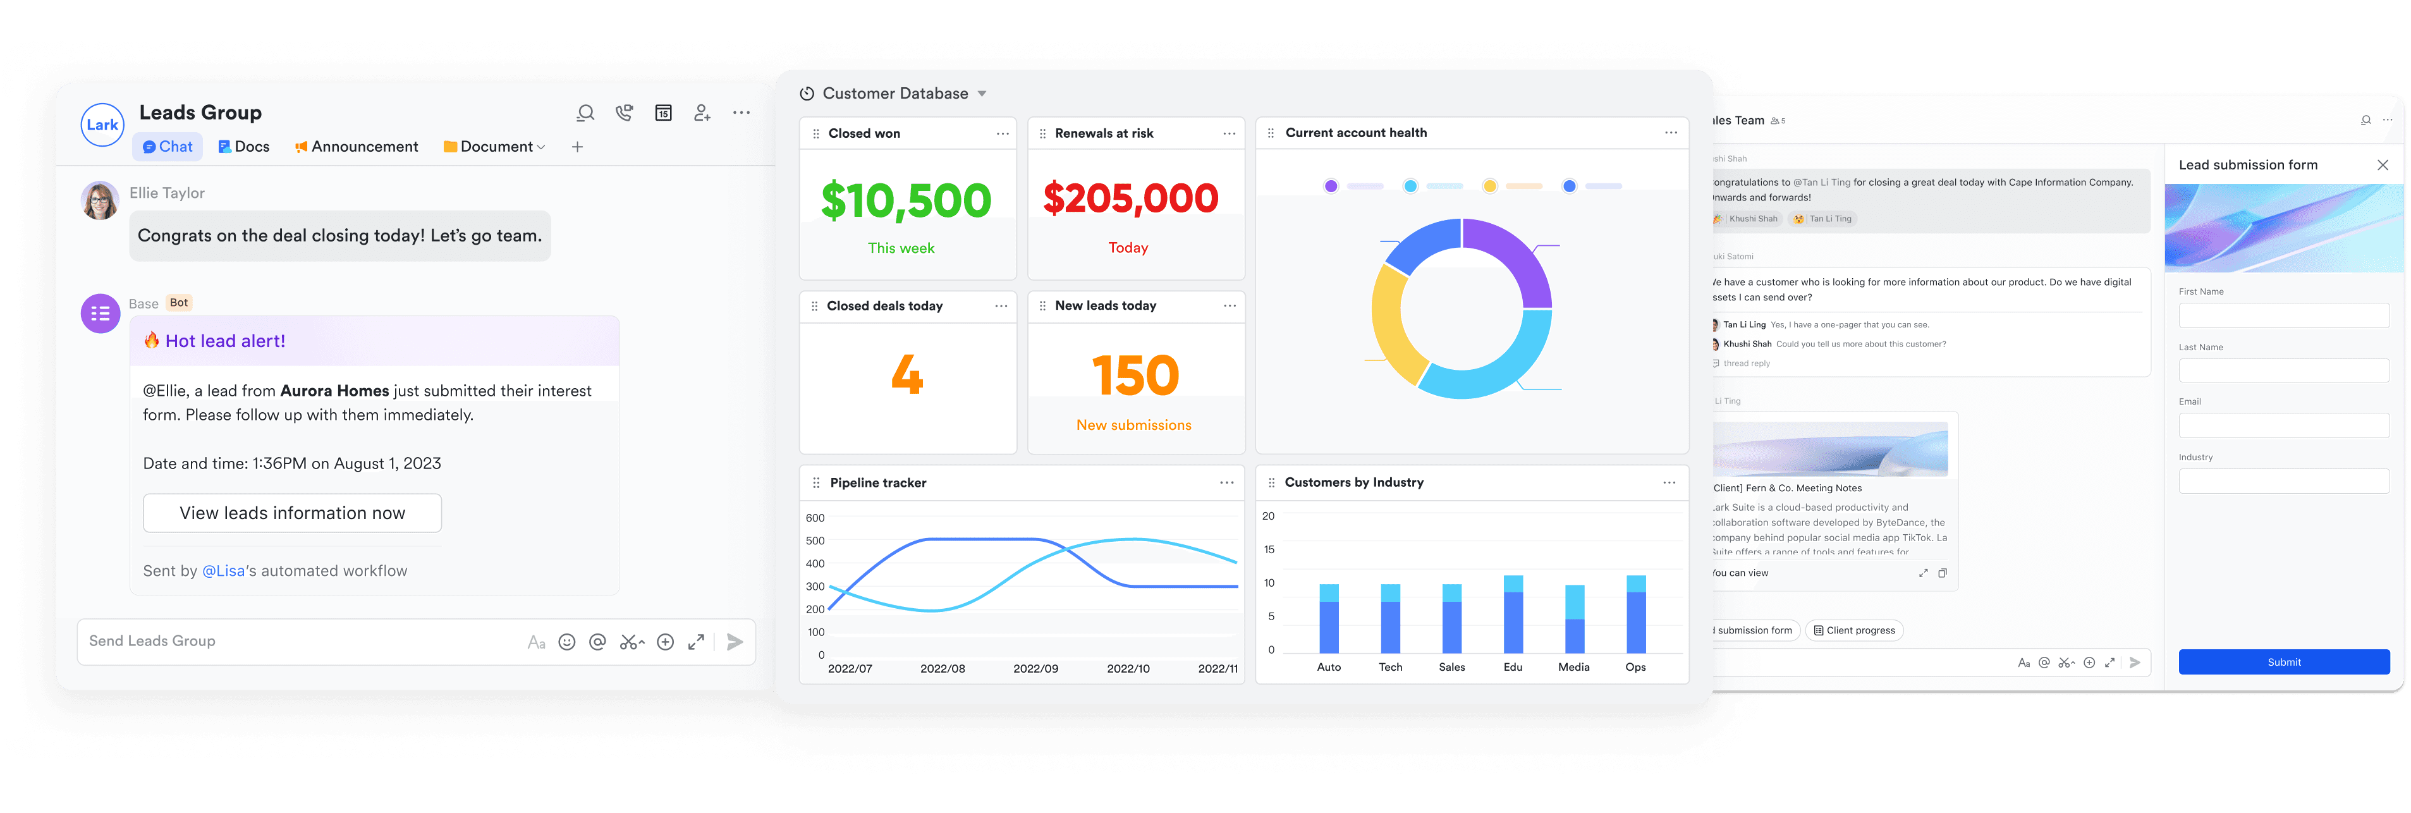Expand the Leads Group message input box

(x=695, y=642)
